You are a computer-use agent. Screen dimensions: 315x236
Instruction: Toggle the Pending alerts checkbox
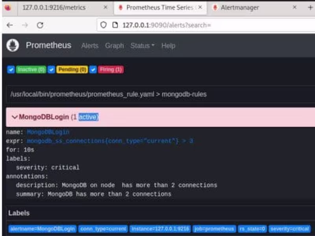pyautogui.click(x=52, y=70)
